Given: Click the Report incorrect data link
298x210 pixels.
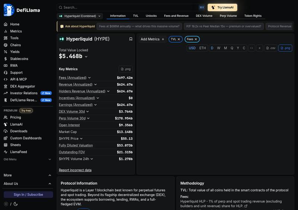Looking at the screenshot, I should pyautogui.click(x=75, y=170).
